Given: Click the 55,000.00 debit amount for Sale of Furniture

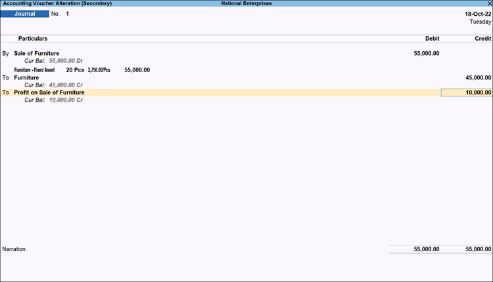Looking at the screenshot, I should click(x=427, y=53).
